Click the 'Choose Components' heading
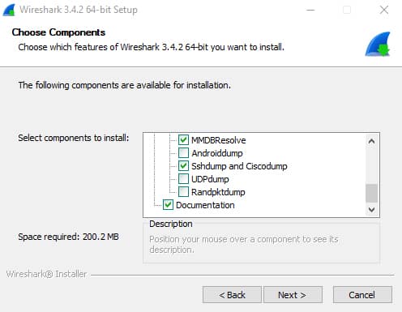 coord(58,32)
